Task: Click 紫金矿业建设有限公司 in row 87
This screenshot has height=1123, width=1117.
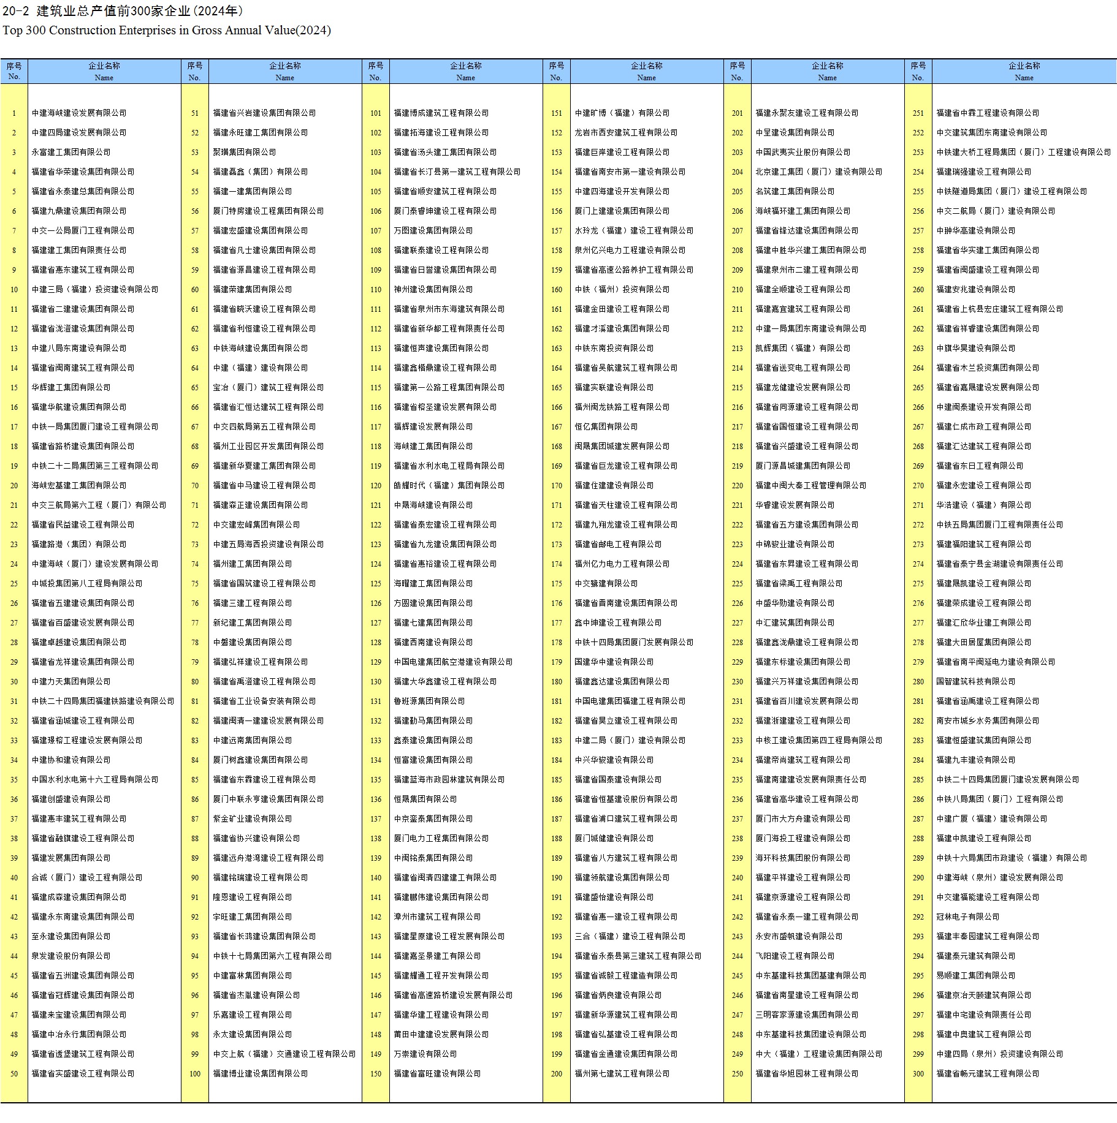Action: [252, 819]
